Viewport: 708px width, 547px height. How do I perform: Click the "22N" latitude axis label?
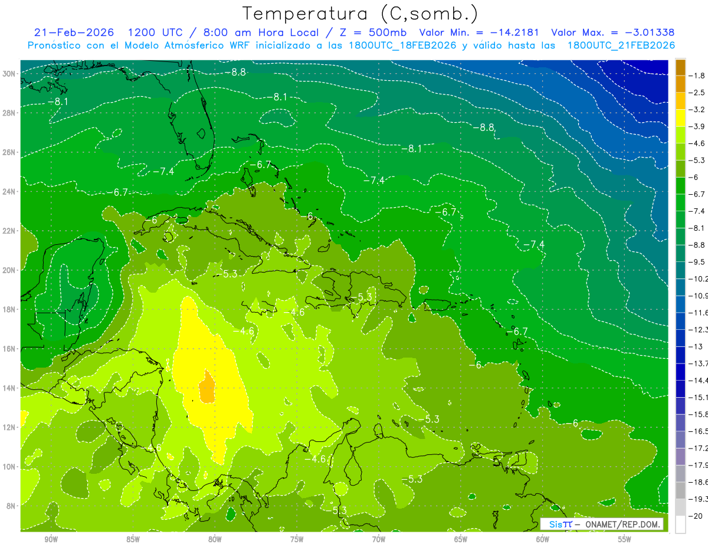click(10, 231)
